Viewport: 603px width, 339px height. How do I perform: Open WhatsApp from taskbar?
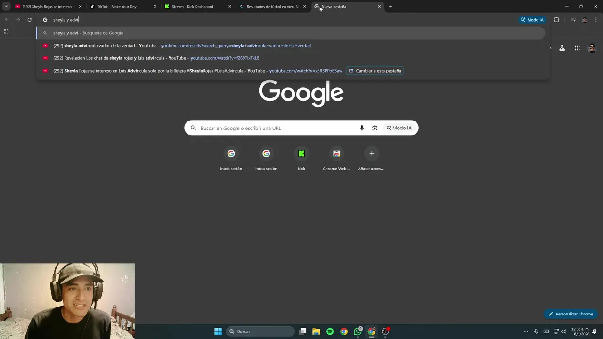(x=358, y=331)
